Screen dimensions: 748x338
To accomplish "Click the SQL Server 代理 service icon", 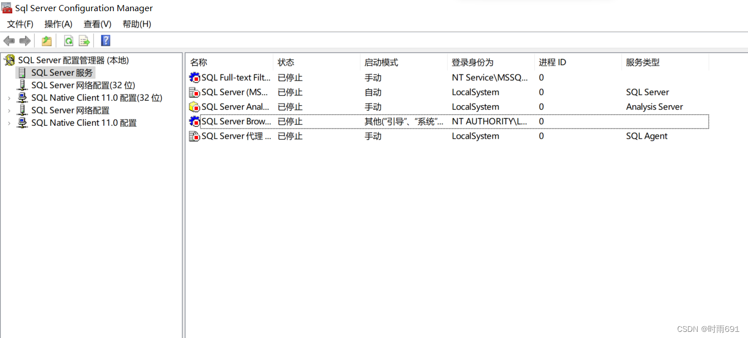I will tap(194, 136).
